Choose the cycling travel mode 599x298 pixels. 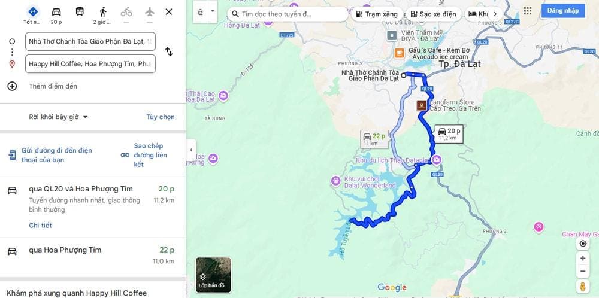pyautogui.click(x=126, y=12)
